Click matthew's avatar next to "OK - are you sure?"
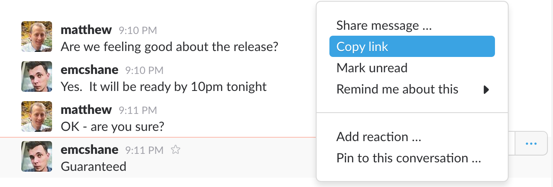 [x=37, y=116]
